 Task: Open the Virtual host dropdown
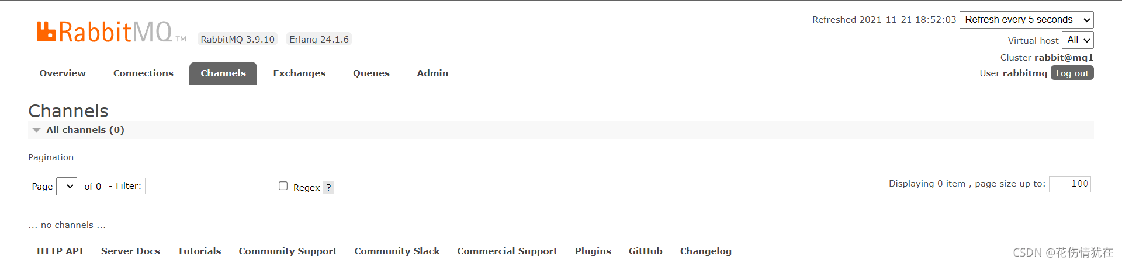tap(1077, 40)
